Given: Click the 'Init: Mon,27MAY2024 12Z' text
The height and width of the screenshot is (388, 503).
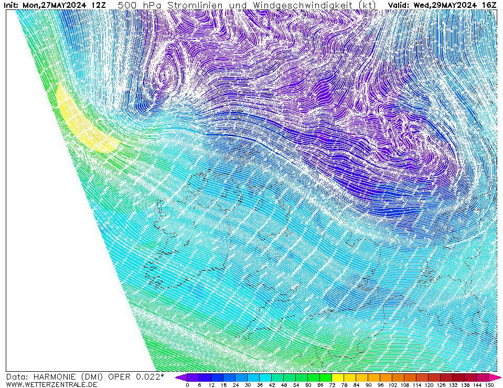Looking at the screenshot, I should (x=55, y=5).
